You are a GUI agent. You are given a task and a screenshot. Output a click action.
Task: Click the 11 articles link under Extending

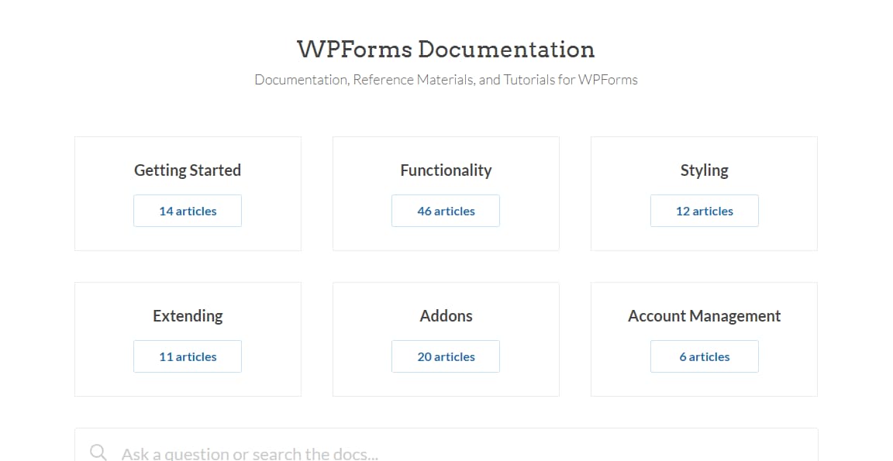pyautogui.click(x=188, y=356)
